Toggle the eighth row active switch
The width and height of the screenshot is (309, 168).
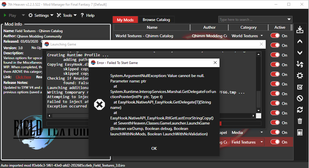(x=275, y=103)
